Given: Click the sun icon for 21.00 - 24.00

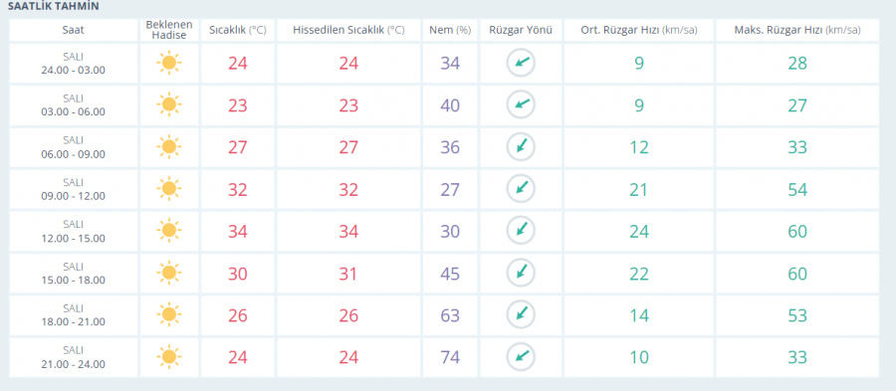Looking at the screenshot, I should pos(168,357).
